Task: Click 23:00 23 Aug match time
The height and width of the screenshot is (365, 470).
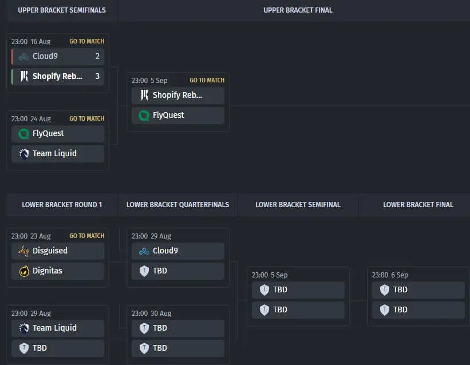Action: coord(31,236)
